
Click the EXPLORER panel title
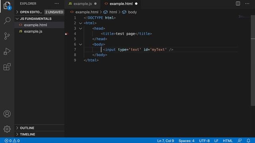28,4
